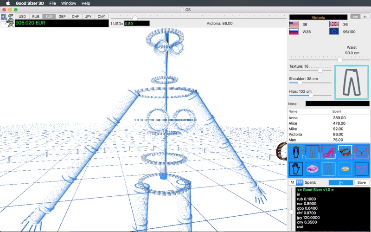Select the Victoria row in the table
This screenshot has height=232, width=371.
pyautogui.click(x=328, y=134)
